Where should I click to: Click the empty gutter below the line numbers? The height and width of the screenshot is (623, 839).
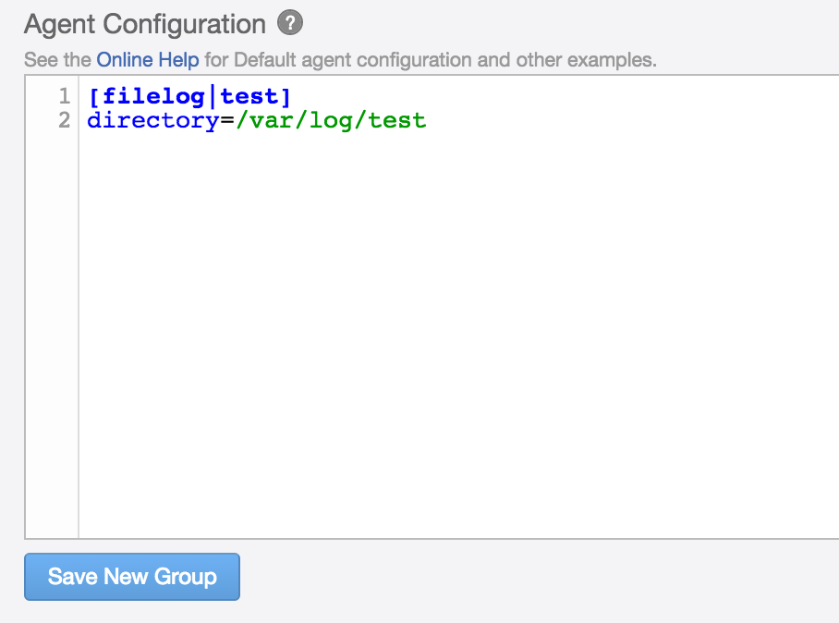coord(52,333)
